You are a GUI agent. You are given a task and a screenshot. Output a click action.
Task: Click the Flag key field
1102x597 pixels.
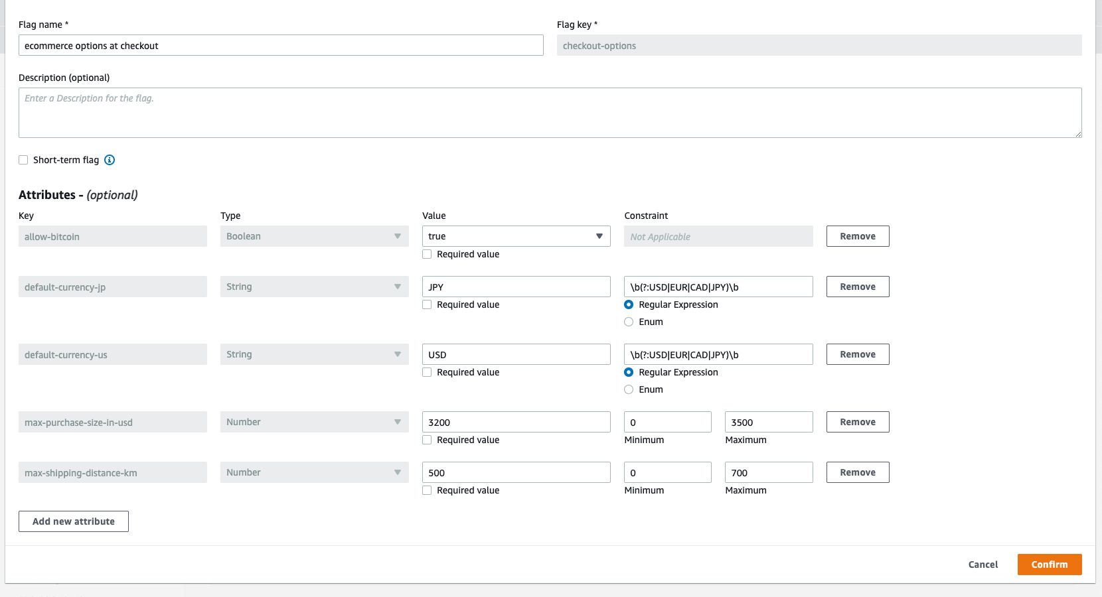click(x=819, y=45)
